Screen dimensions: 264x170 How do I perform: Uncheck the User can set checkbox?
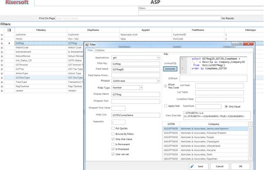[113, 154]
